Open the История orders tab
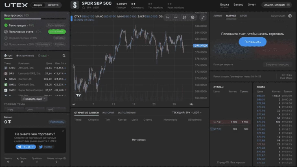Screen dimensions: 297x167 click(108, 113)
